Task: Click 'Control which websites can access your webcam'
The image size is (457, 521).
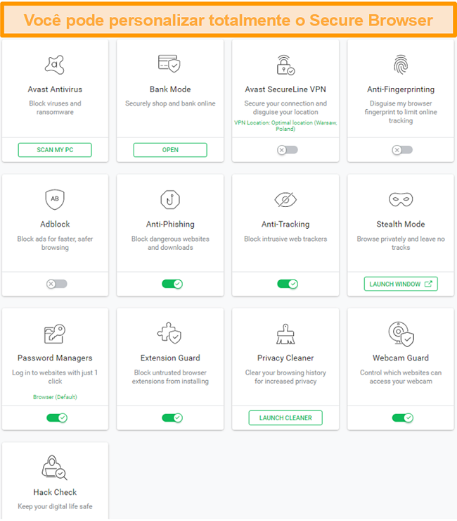Action: click(x=401, y=377)
